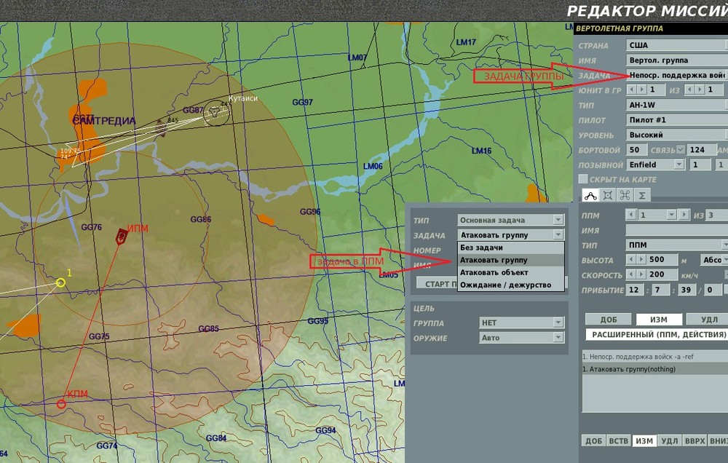This screenshot has width=728, height=463.
Task: Pick 'Без задачи' in the dropdown list
Action: tap(482, 248)
